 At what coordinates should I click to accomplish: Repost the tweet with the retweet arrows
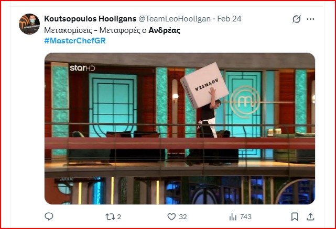tap(110, 217)
